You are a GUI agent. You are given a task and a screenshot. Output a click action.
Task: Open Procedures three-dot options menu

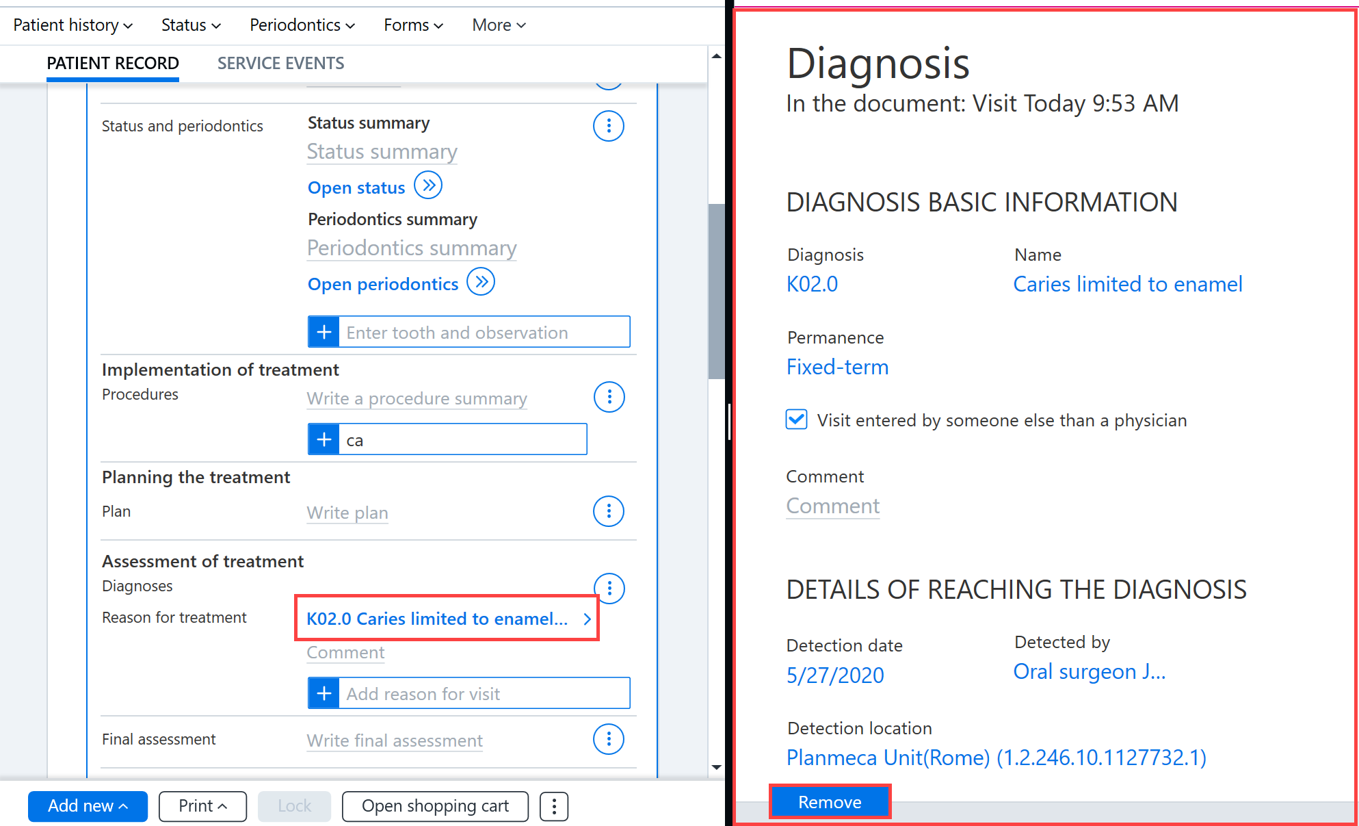tap(609, 397)
